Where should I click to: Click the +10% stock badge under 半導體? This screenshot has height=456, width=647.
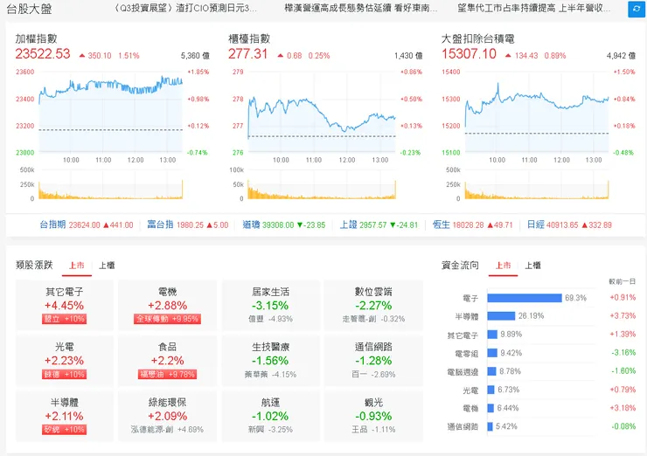[x=65, y=430]
